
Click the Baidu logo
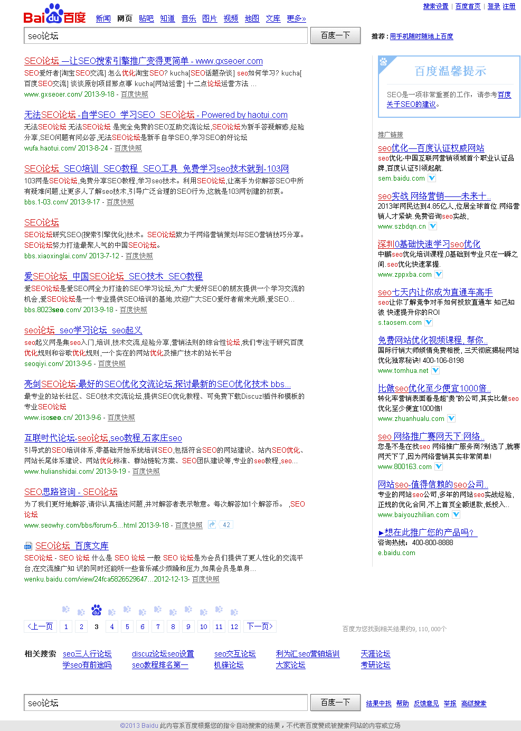click(54, 14)
